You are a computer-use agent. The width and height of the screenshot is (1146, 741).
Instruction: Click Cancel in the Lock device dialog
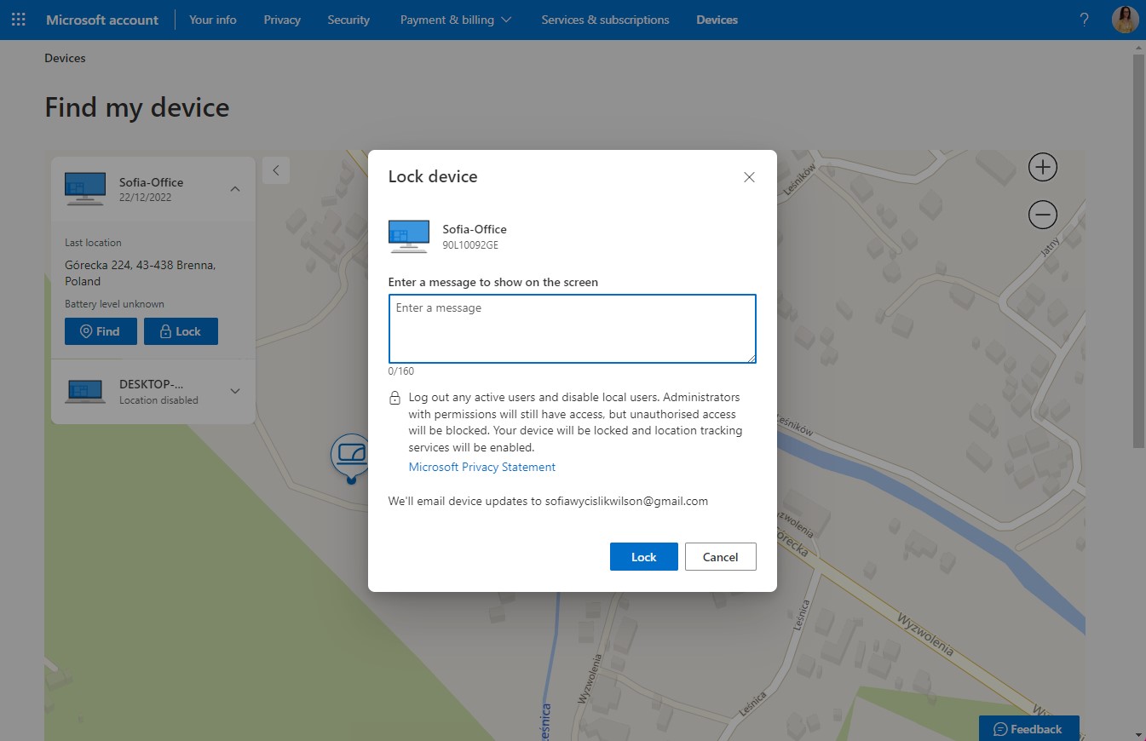point(721,557)
